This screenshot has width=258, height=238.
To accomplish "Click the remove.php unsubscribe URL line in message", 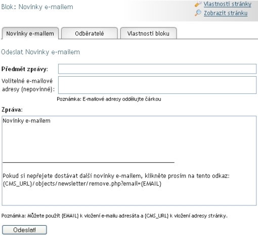I will (x=82, y=184).
